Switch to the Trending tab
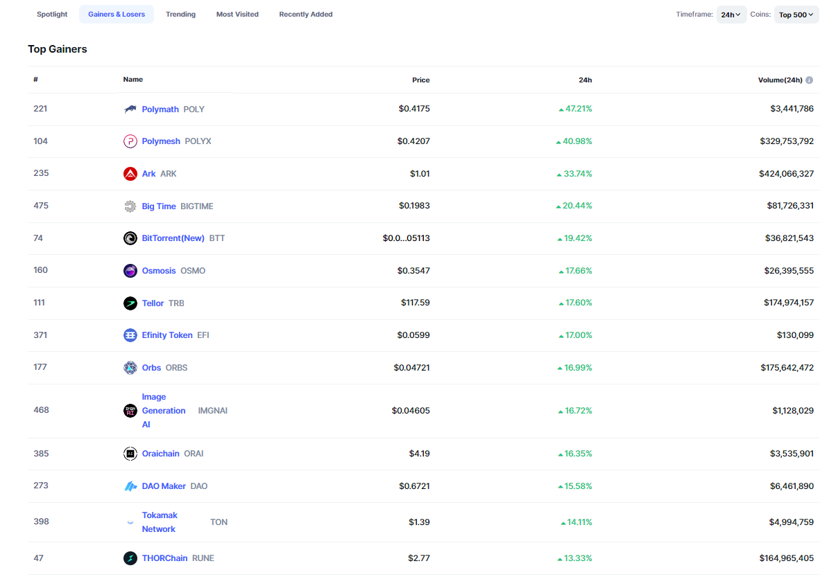Viewport: 831px width, 577px height. pyautogui.click(x=180, y=15)
